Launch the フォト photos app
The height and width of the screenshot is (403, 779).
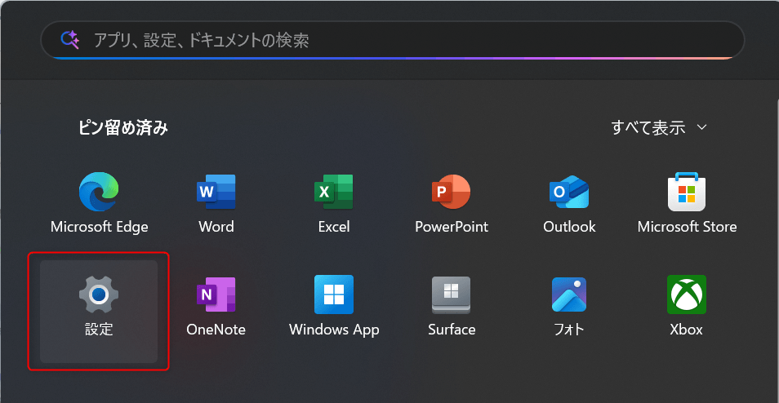click(x=569, y=294)
